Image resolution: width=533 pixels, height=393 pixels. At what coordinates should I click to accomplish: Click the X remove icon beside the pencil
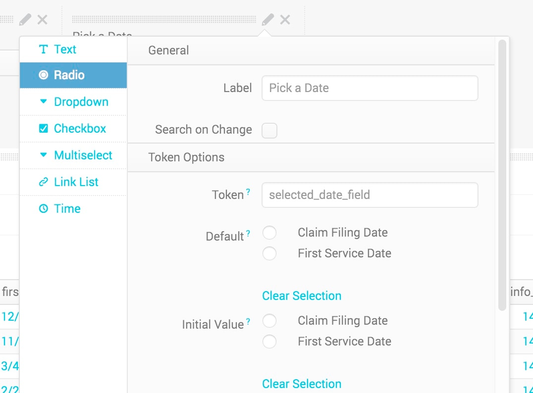pyautogui.click(x=285, y=20)
